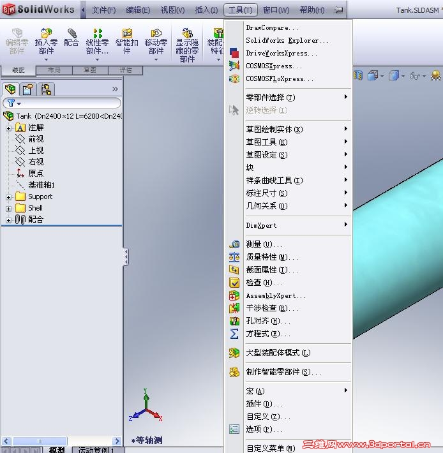The width and height of the screenshot is (443, 453).
Task: Click the Linear Component Pattern (线性零部件) icon
Action: [x=98, y=33]
